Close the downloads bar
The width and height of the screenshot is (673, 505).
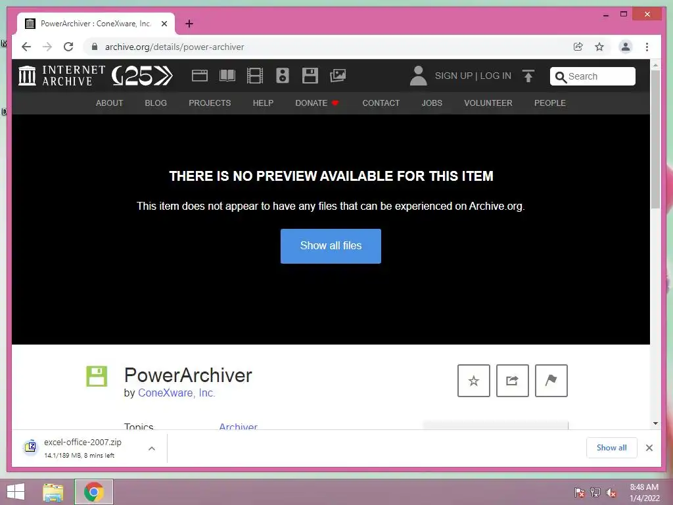coord(649,448)
